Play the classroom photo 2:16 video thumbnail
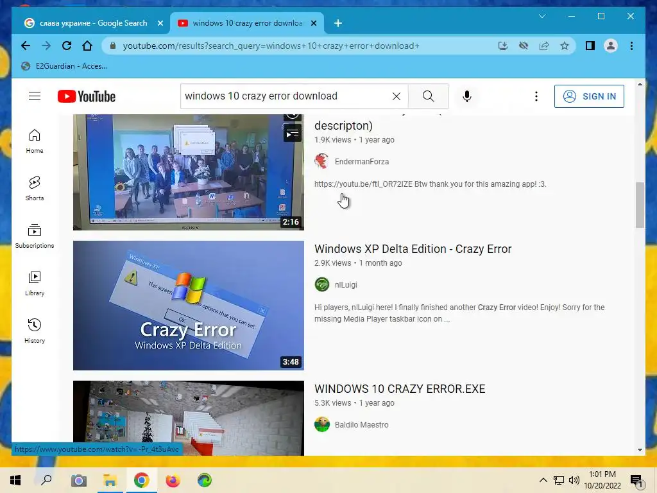 (188, 172)
